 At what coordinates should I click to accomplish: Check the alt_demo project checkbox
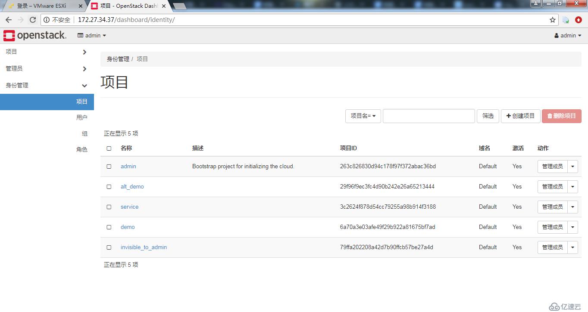click(109, 187)
